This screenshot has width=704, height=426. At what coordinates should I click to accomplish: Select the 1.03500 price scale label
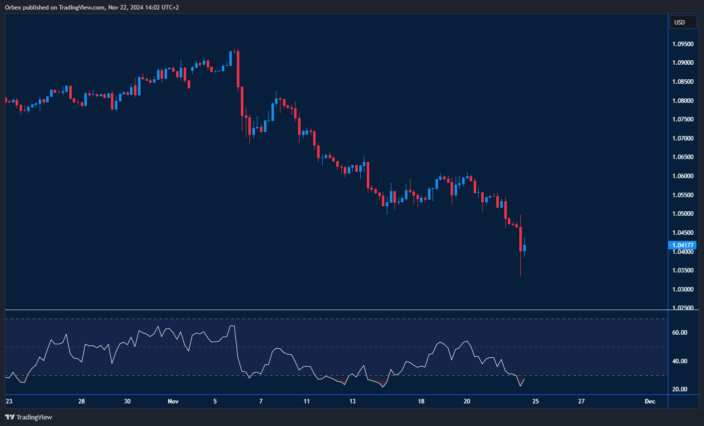tap(683, 270)
